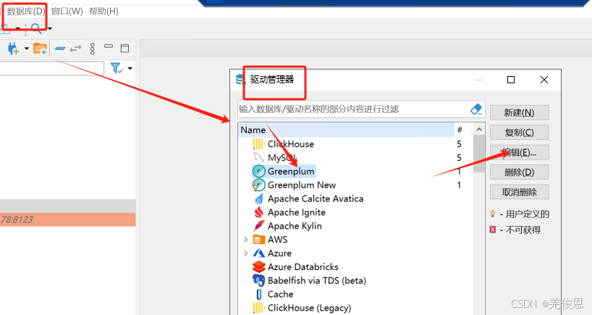The height and width of the screenshot is (315, 592).
Task: Click the navigator filter text field
Action: click(x=51, y=69)
